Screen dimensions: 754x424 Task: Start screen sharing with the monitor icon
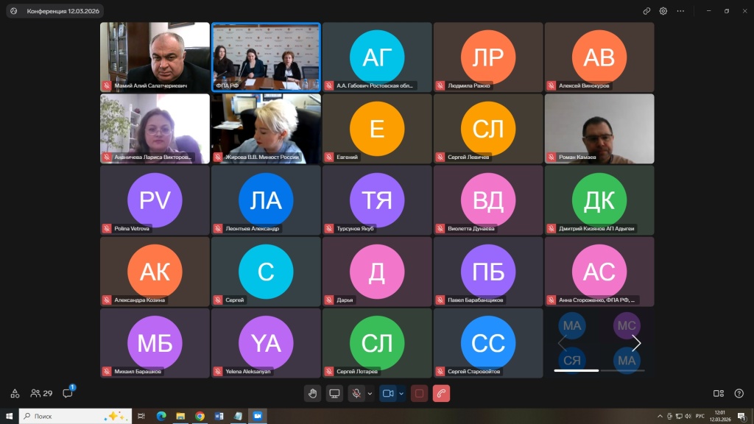(334, 393)
